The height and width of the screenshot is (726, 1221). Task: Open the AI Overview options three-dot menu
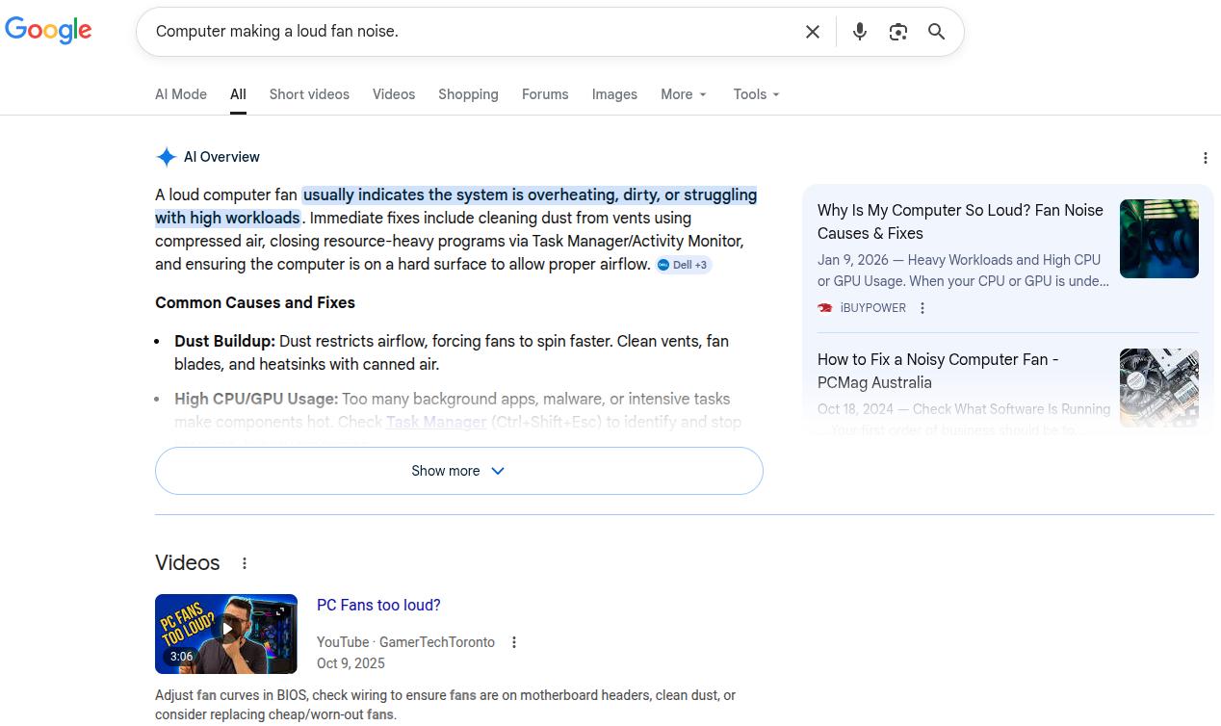click(x=1206, y=157)
